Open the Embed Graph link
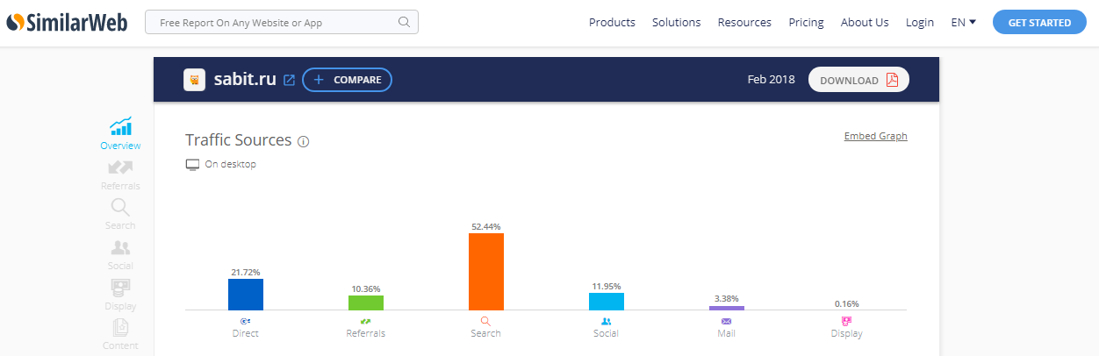The image size is (1099, 356). 875,136
